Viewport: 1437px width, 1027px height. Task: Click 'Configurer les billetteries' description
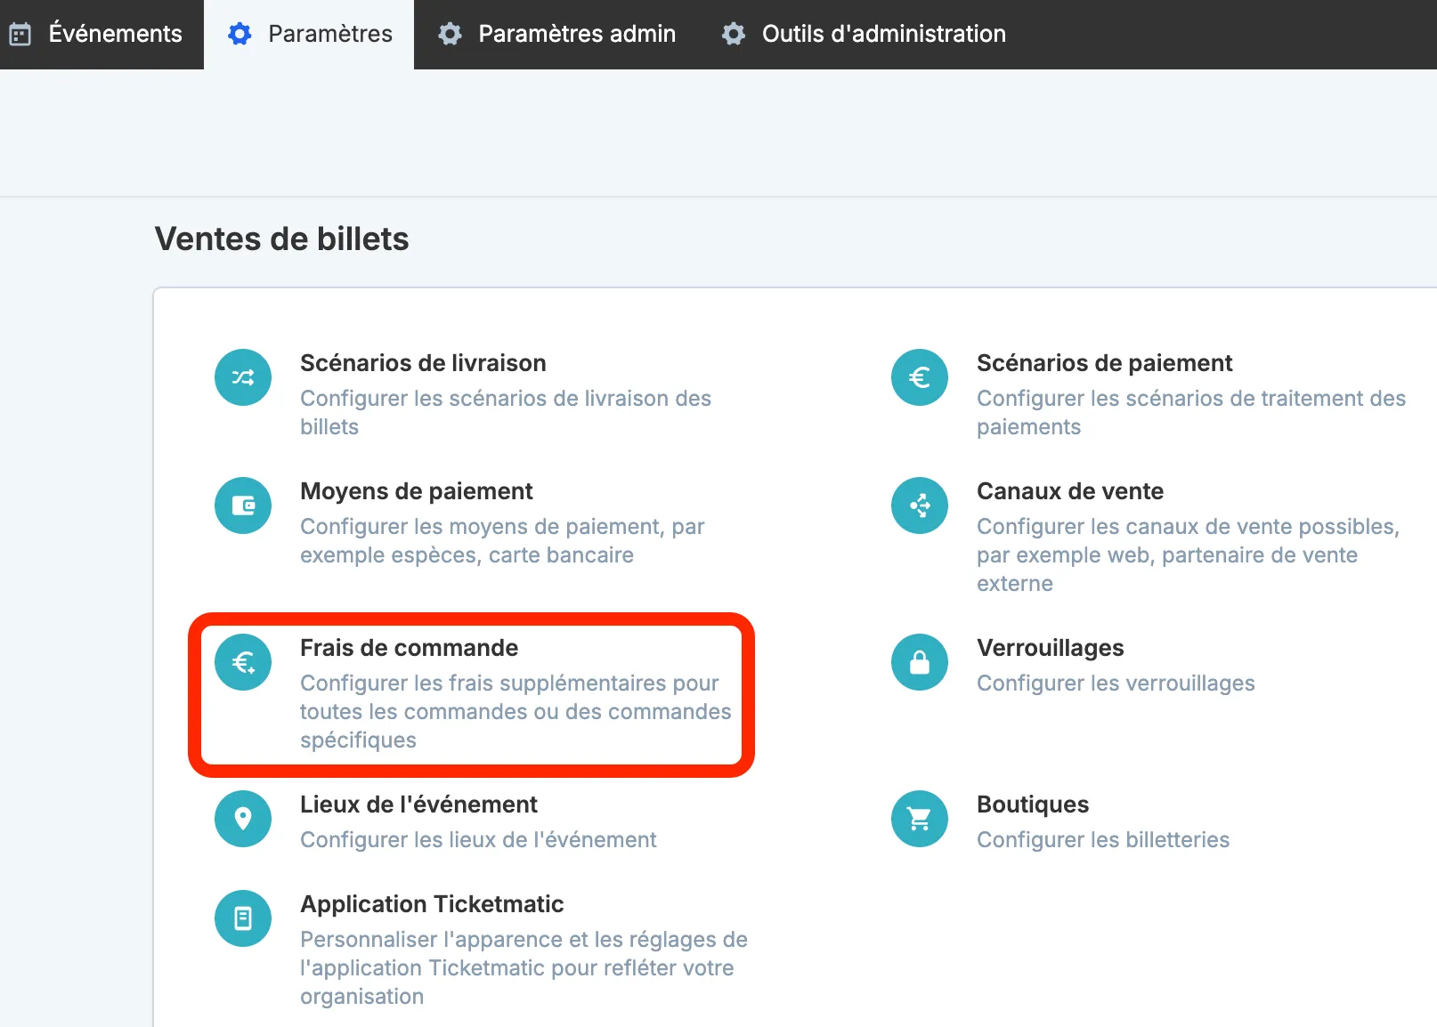[x=1103, y=840]
